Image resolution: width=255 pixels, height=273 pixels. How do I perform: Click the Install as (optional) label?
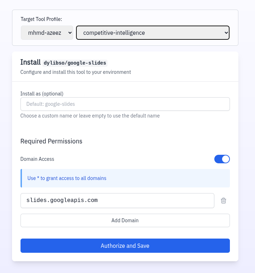pos(42,94)
